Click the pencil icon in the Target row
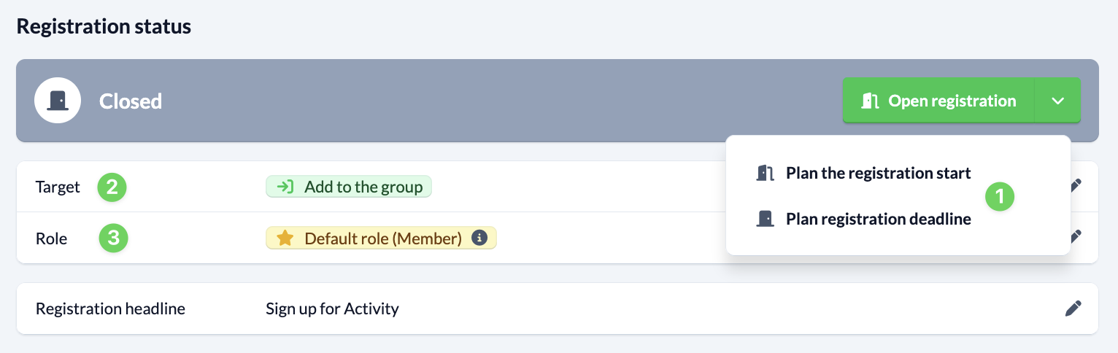The height and width of the screenshot is (353, 1118). (1074, 186)
